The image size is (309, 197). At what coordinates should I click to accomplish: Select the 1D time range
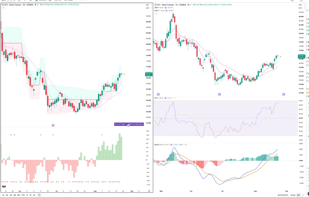(x=3, y=195)
